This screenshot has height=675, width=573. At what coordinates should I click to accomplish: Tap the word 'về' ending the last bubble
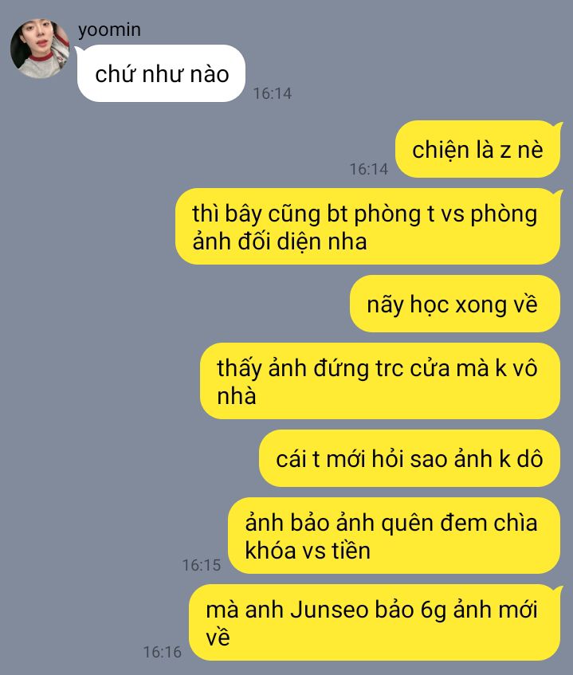218,638
